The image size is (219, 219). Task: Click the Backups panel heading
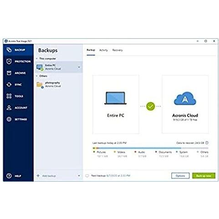click(48, 50)
